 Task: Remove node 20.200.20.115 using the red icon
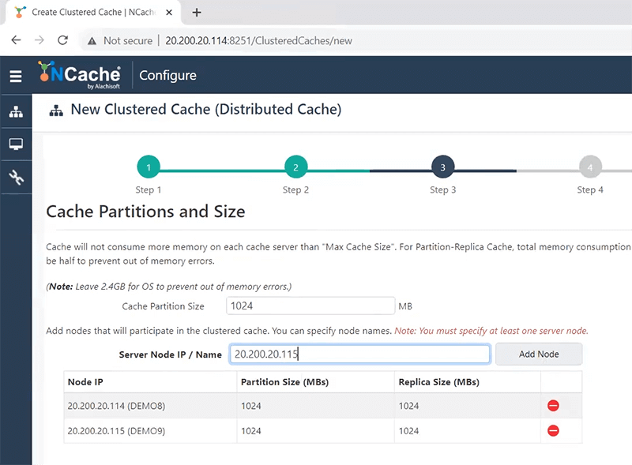(x=553, y=431)
